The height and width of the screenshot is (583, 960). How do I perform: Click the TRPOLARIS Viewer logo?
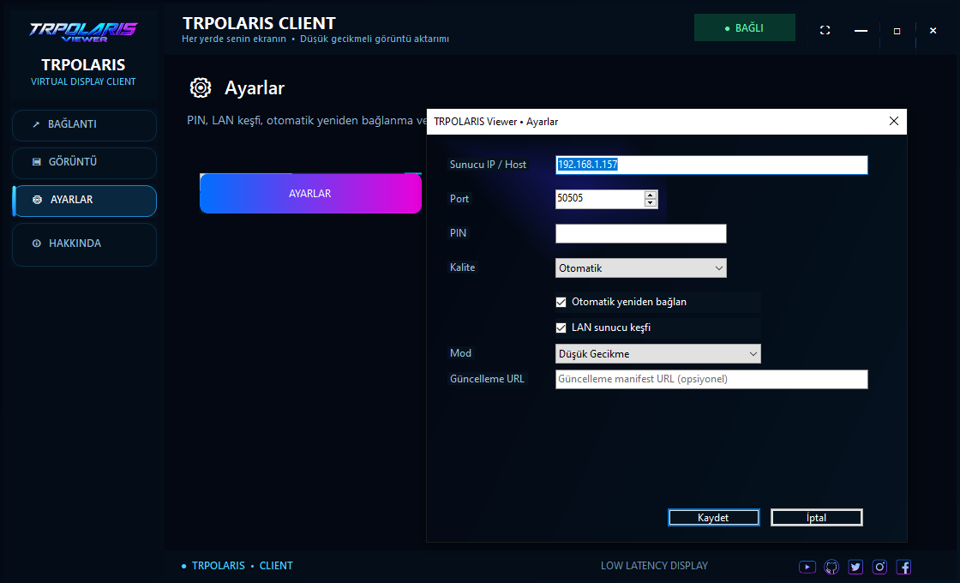click(84, 32)
